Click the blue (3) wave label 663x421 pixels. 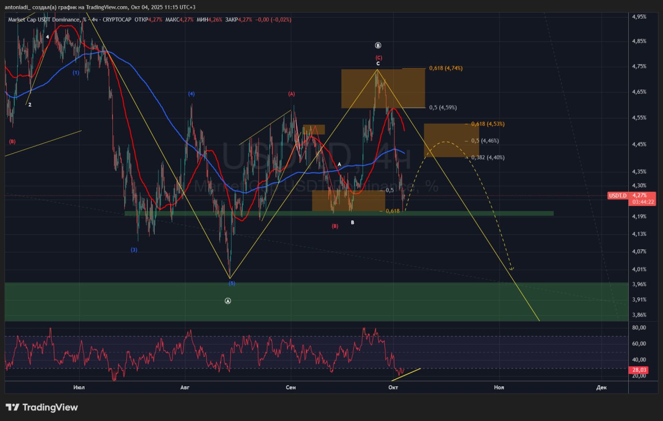(x=134, y=250)
